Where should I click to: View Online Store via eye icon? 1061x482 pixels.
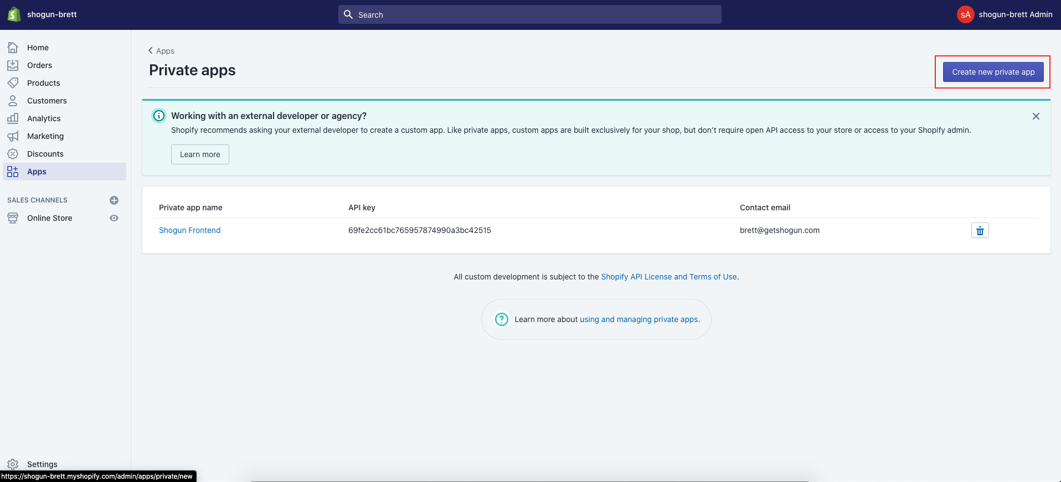[x=114, y=218]
